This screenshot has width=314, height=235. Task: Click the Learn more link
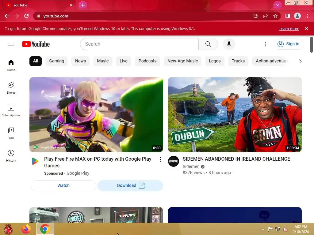click(289, 28)
